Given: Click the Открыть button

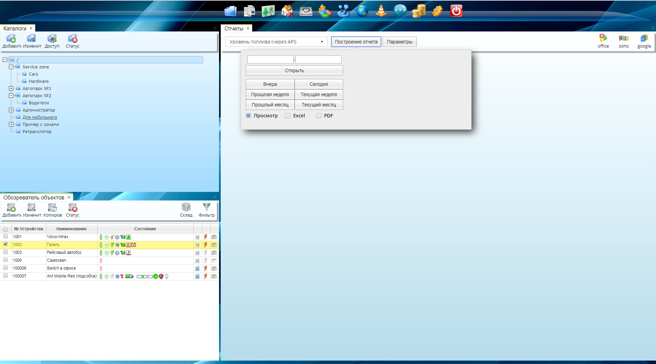Looking at the screenshot, I should 294,70.
